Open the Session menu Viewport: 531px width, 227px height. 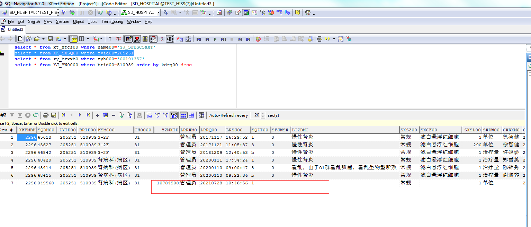tap(62, 21)
